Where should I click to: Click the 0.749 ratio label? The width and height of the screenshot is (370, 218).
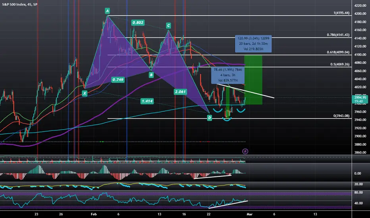[x=118, y=80]
